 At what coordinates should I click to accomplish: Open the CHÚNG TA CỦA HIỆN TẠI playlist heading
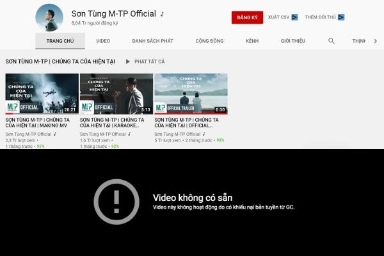click(60, 61)
